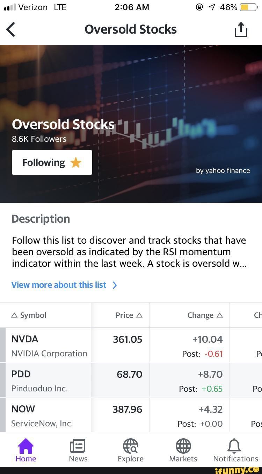The height and width of the screenshot is (474, 262).
Task: Expand the truncated description text
Action: (x=129, y=252)
